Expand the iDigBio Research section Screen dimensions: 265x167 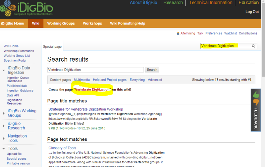click(4, 126)
